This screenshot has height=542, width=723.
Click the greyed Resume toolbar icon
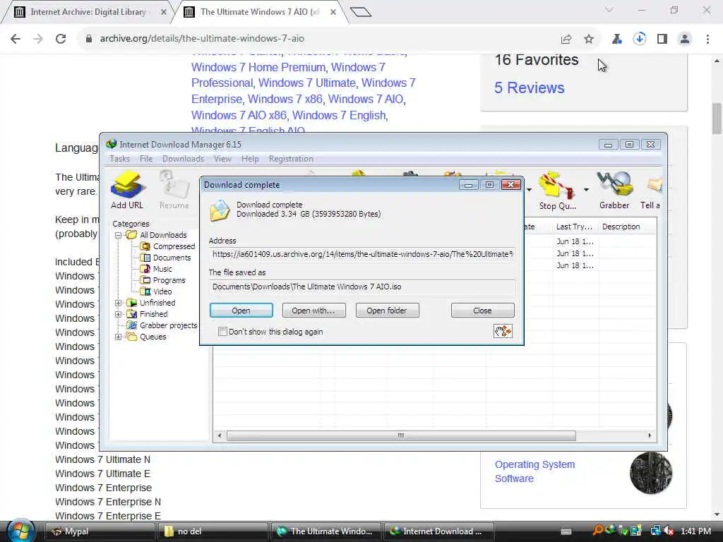[174, 186]
